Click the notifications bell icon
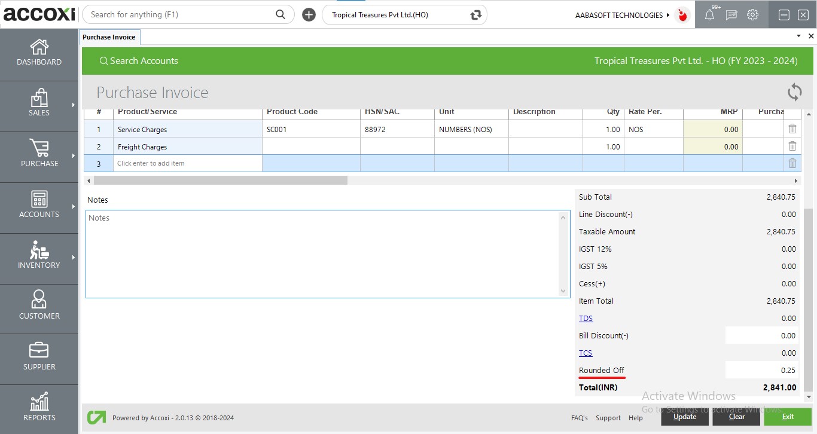817x434 pixels. click(709, 15)
